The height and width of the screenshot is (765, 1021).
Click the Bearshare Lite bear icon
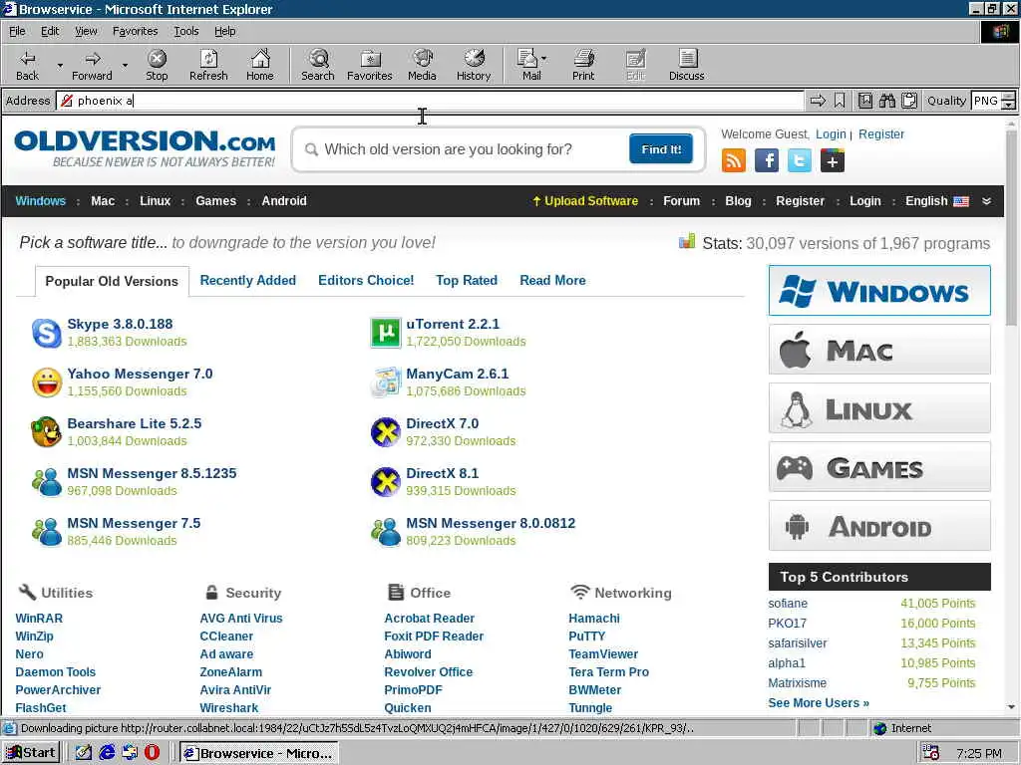46,432
